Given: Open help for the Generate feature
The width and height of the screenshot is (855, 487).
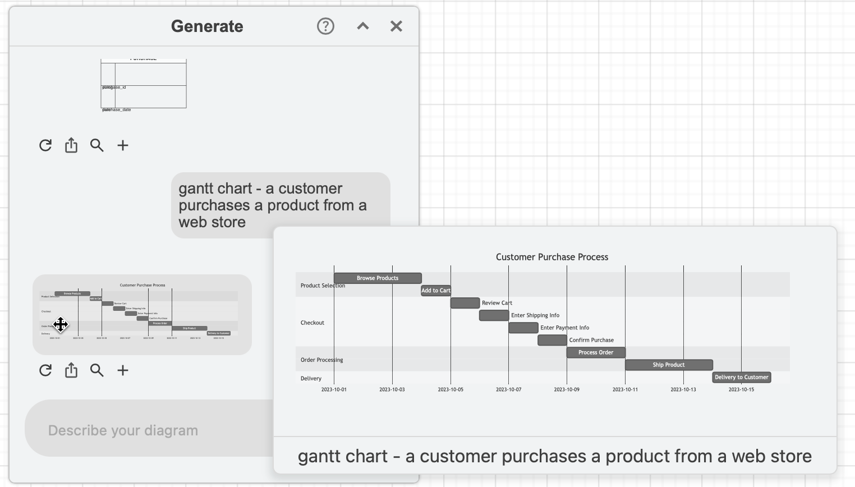Looking at the screenshot, I should click(x=325, y=26).
